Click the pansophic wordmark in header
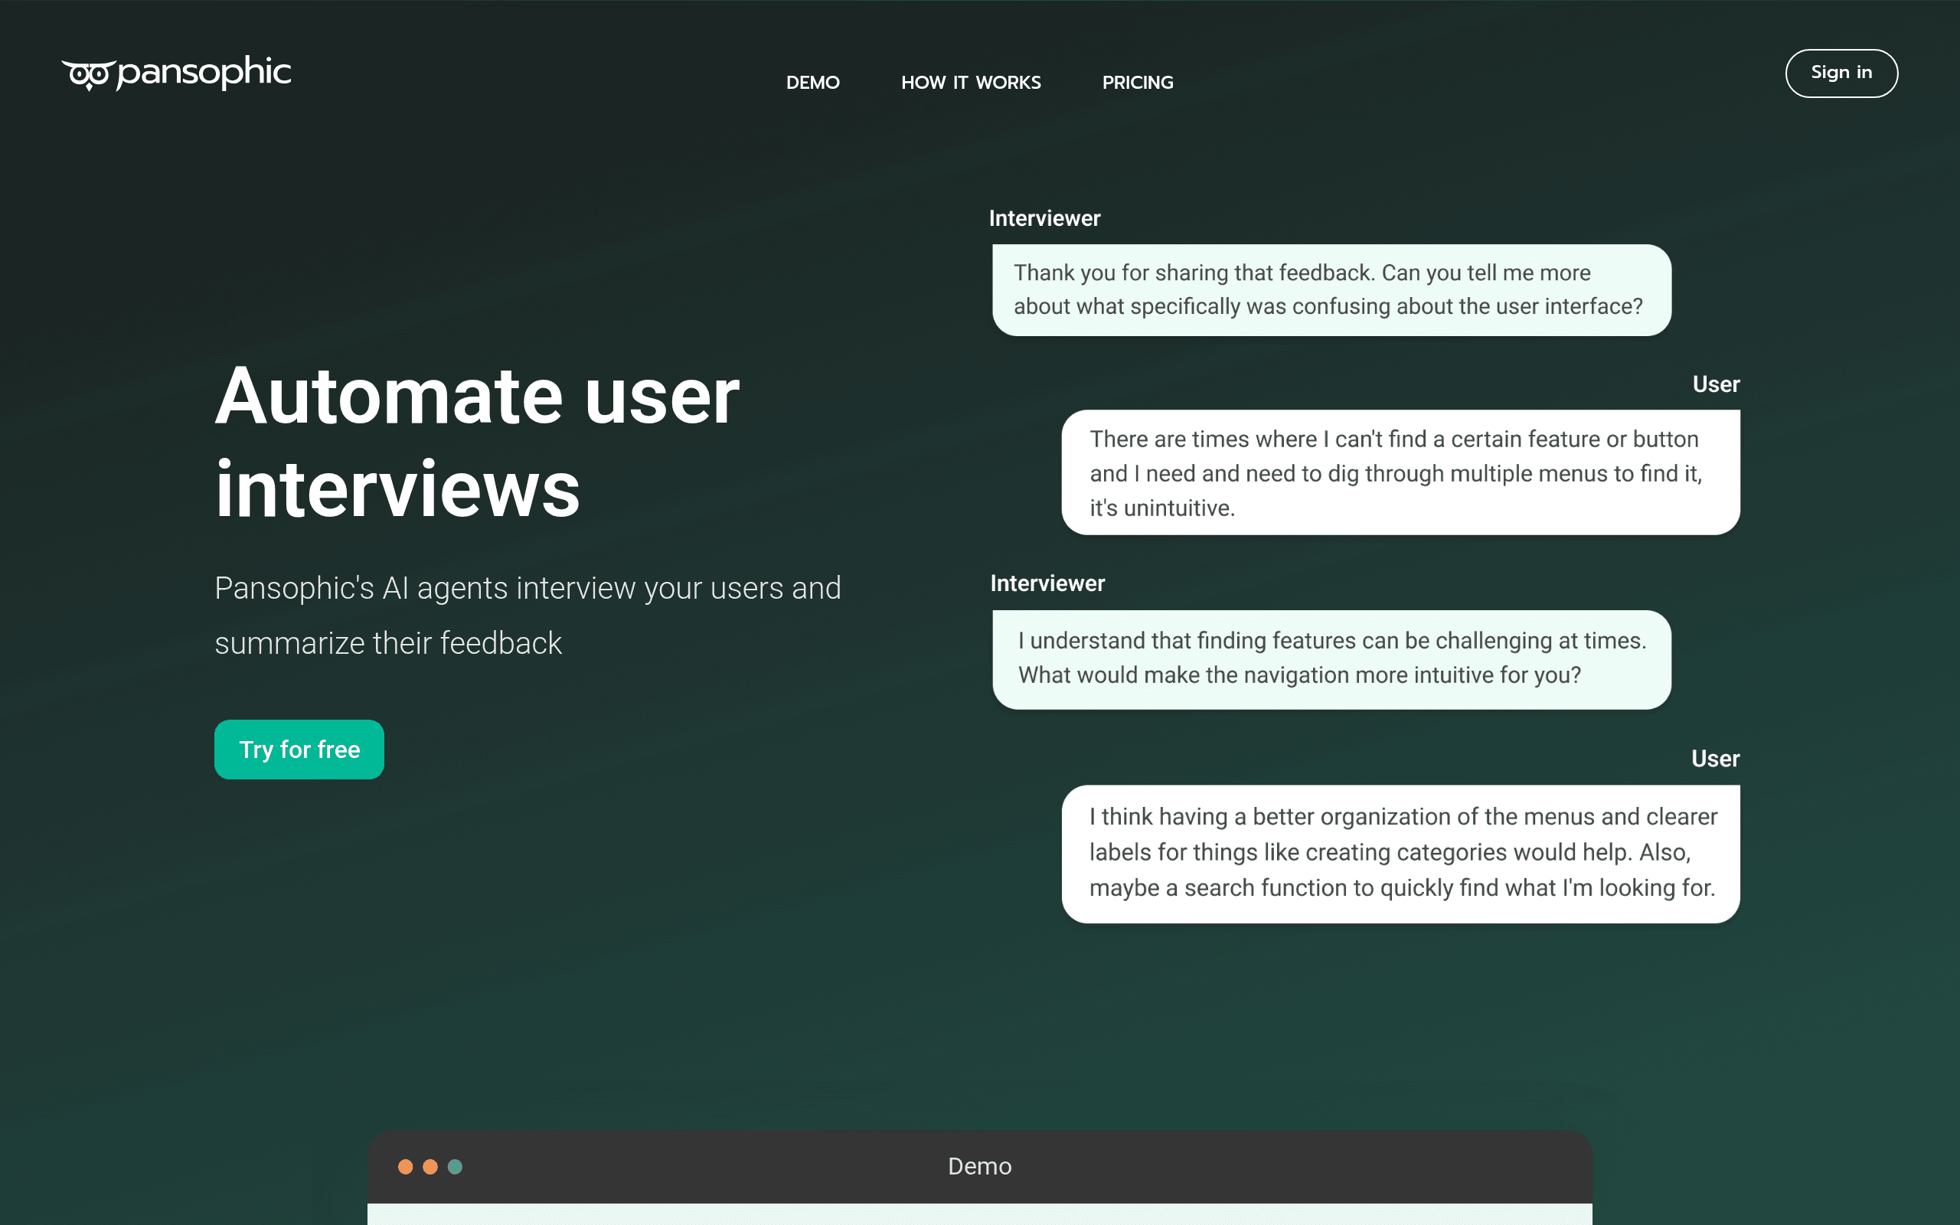1960x1225 pixels. tap(204, 73)
